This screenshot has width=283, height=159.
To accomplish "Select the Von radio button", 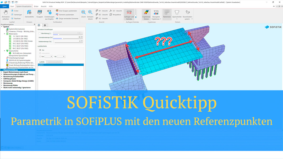I will pyautogui.click(x=40, y=56).
